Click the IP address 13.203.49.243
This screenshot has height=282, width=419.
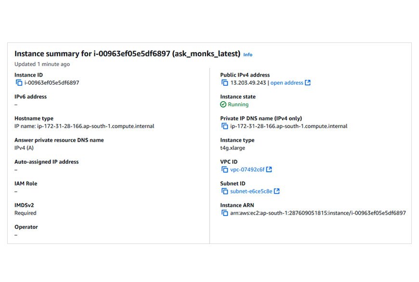(x=248, y=83)
